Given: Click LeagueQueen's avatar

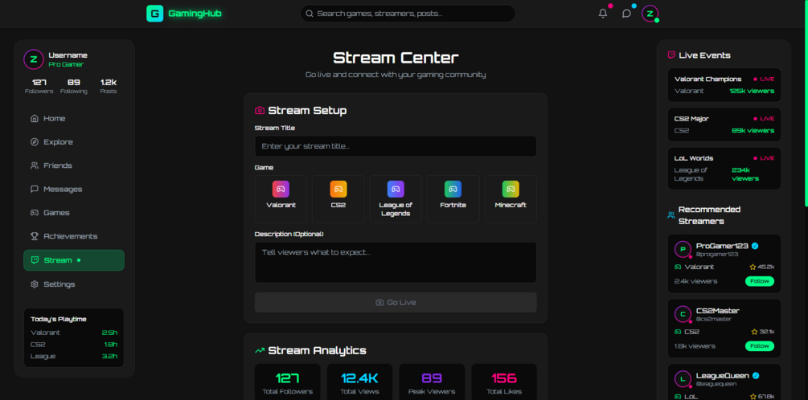Looking at the screenshot, I should [x=683, y=379].
